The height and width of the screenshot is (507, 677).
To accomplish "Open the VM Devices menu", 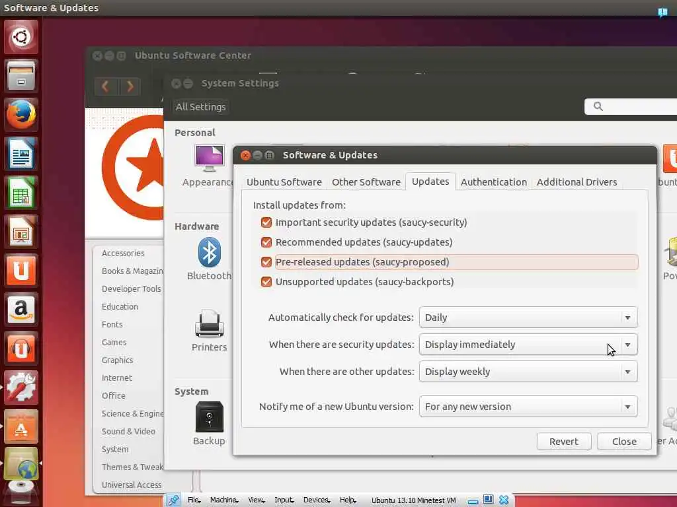I will (x=317, y=500).
